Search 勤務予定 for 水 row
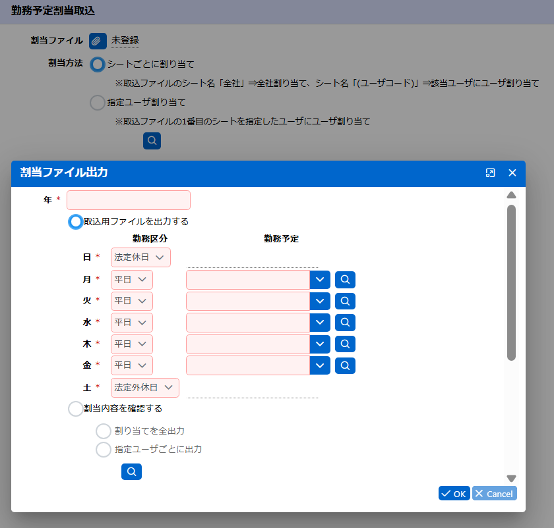Image resolution: width=554 pixels, height=528 pixels. tap(345, 323)
